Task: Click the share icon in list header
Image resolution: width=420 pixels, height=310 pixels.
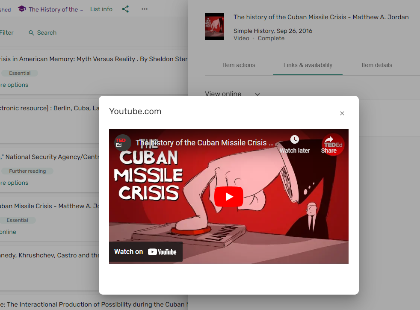Action: pyautogui.click(x=125, y=9)
